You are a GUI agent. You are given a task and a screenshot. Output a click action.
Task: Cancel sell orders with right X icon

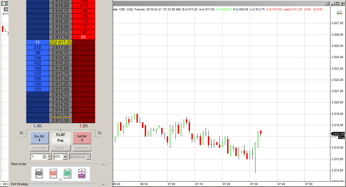click(100, 133)
